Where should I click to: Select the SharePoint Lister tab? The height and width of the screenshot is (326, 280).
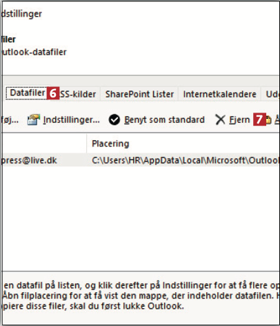coord(139,94)
